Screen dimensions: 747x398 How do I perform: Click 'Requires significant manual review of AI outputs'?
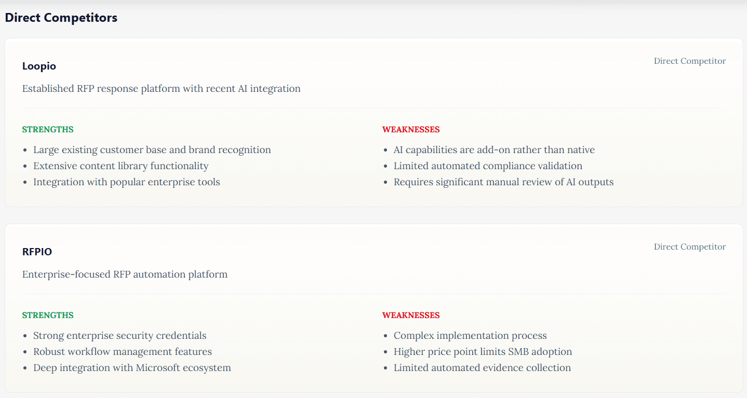pos(503,182)
